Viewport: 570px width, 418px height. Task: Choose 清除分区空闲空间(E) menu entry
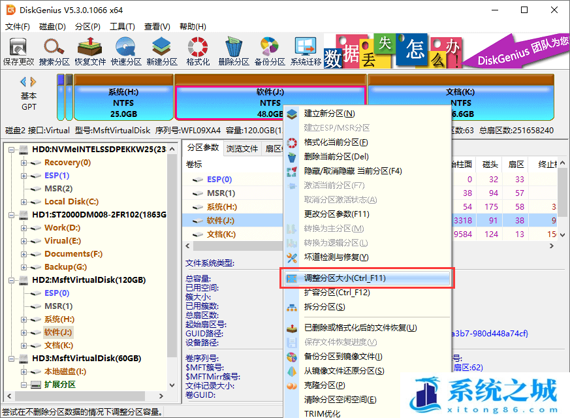coord(367,400)
